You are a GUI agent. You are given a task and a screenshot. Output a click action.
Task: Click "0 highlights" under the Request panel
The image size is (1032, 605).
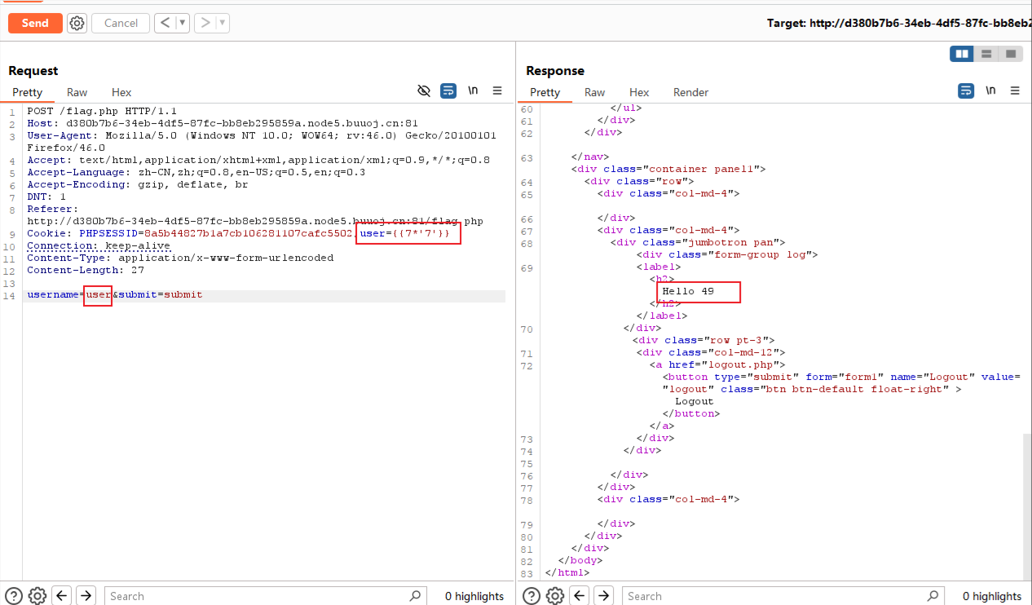[x=474, y=596]
